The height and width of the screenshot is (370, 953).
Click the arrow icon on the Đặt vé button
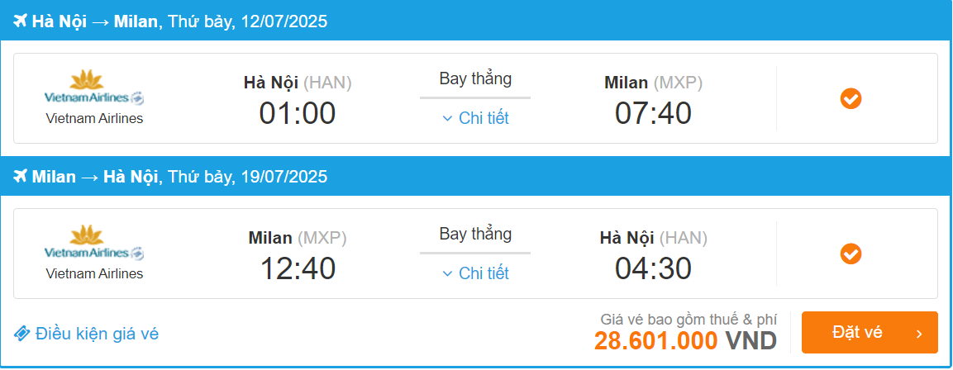pos(919,334)
